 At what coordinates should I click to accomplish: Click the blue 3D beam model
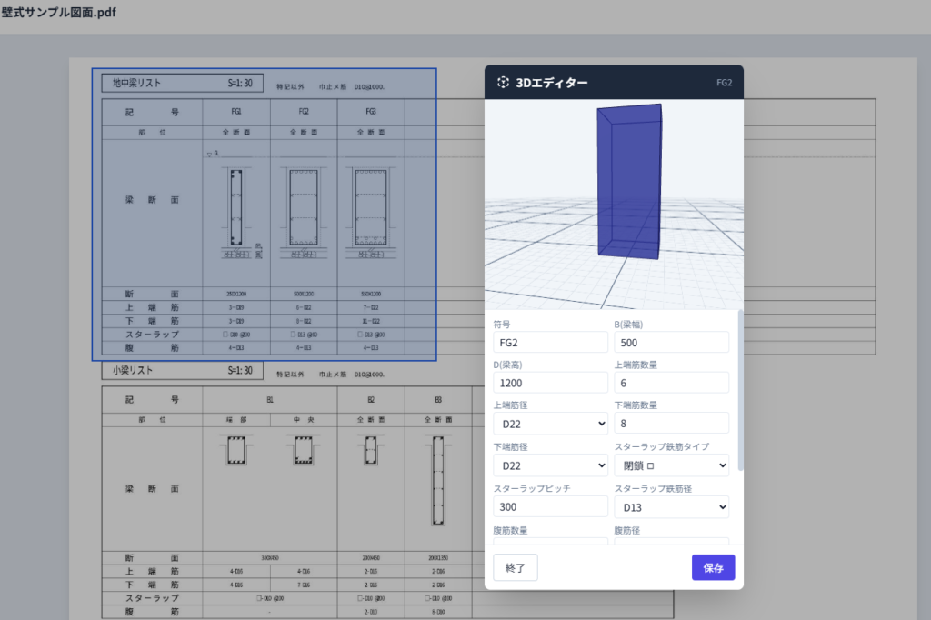point(628,180)
